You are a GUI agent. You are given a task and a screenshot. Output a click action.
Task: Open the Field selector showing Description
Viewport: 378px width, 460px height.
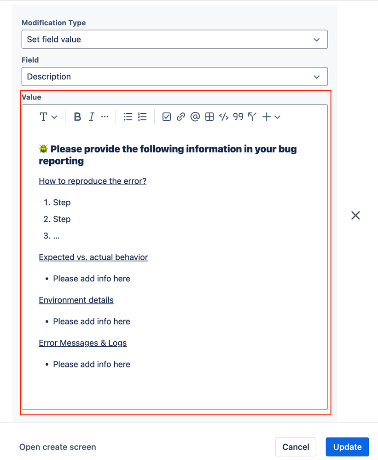coord(174,76)
